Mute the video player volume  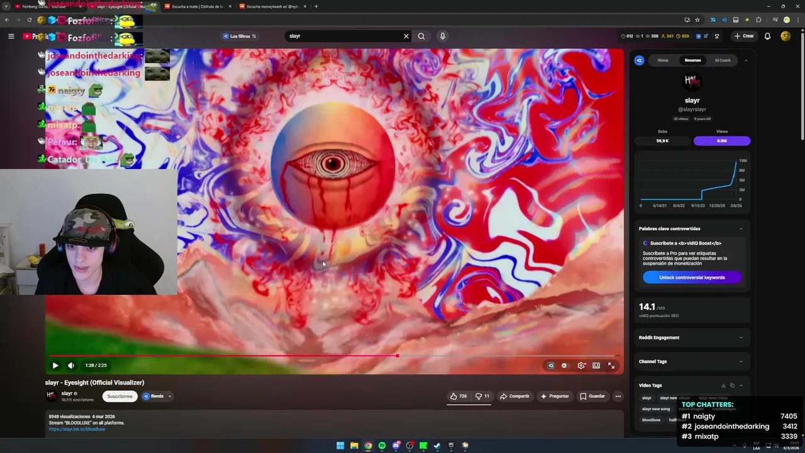click(x=71, y=366)
